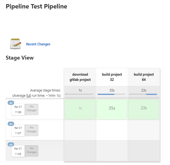This screenshot has height=165, width=170.
Task: Open build #4 badge
Action: click(x=11, y=144)
